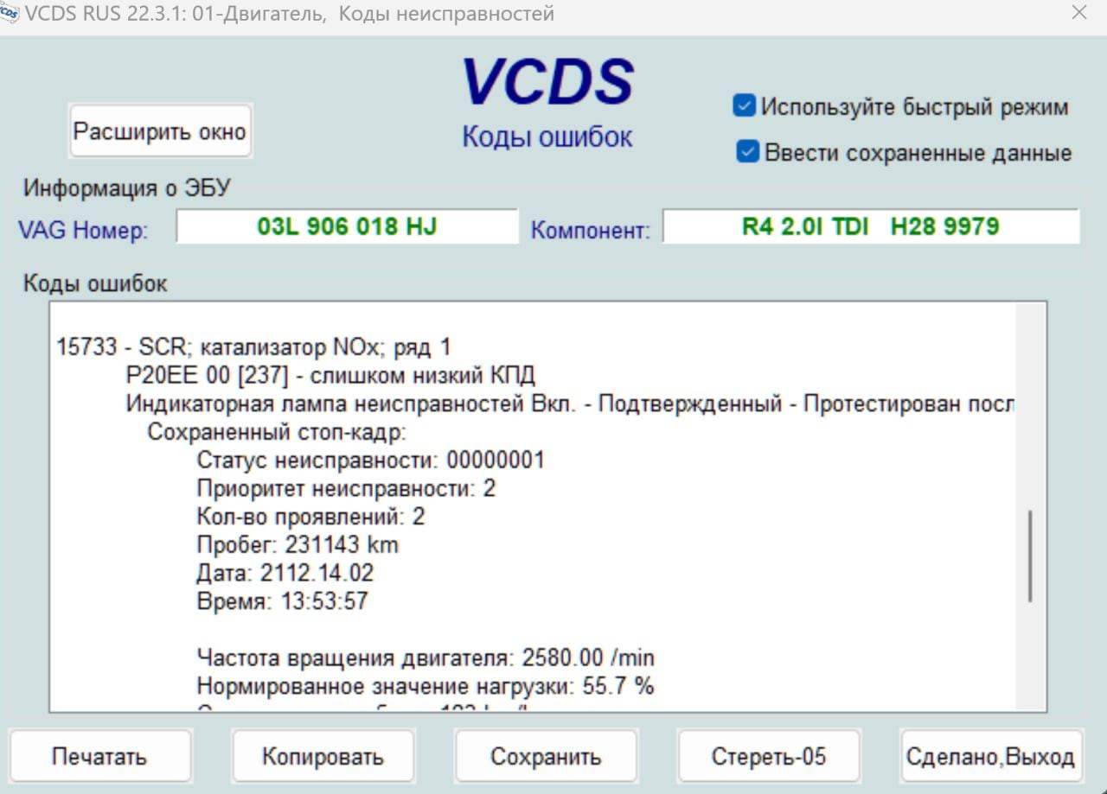Print fault codes with Печатать button

(99, 757)
